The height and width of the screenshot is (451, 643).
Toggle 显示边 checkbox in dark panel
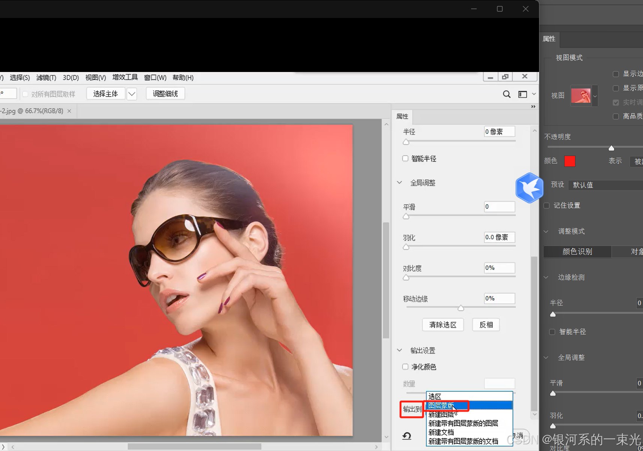point(616,74)
